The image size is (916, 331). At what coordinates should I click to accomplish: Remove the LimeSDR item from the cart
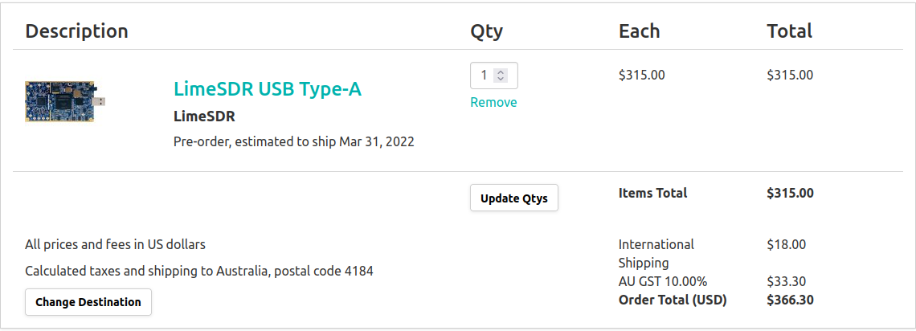493,102
